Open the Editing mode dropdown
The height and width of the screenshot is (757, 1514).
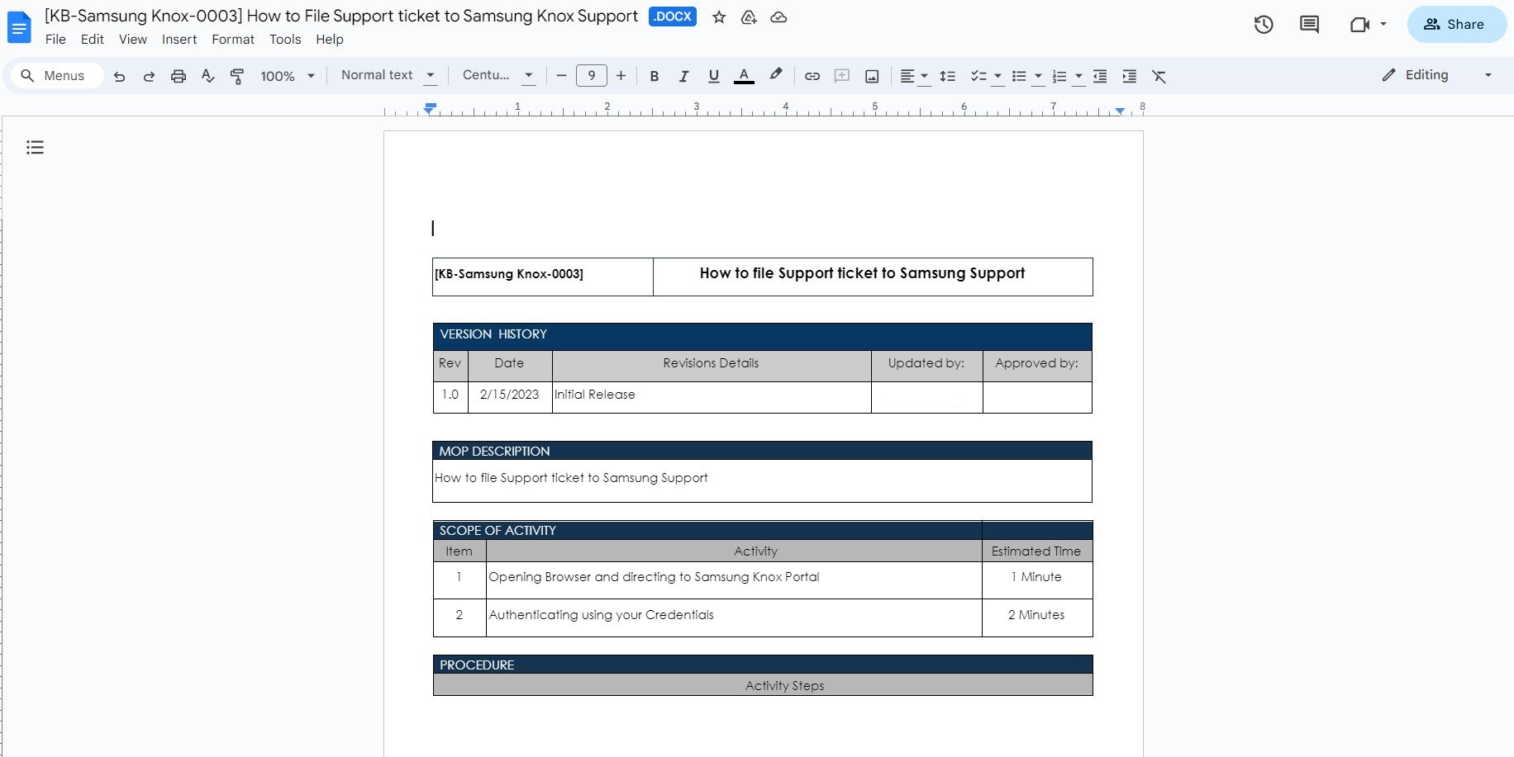coord(1437,75)
